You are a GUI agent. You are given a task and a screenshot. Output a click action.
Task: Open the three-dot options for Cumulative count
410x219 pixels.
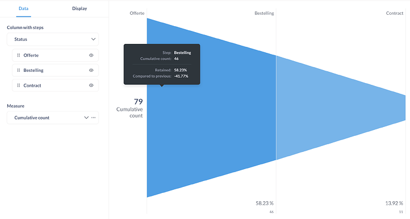pyautogui.click(x=93, y=118)
